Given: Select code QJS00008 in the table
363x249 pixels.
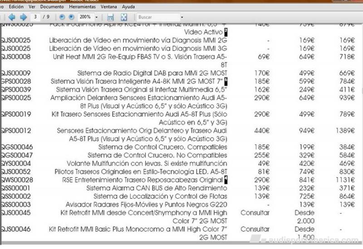Looking at the screenshot, I should [16, 57].
